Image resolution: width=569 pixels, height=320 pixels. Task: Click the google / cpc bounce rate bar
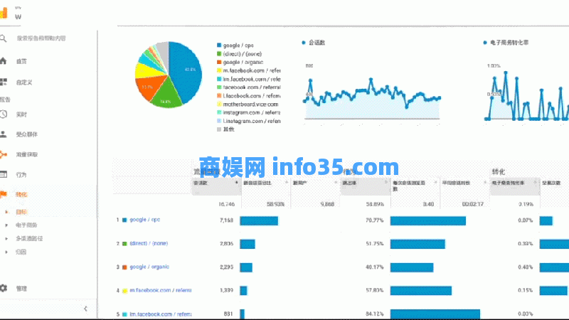coord(428,220)
